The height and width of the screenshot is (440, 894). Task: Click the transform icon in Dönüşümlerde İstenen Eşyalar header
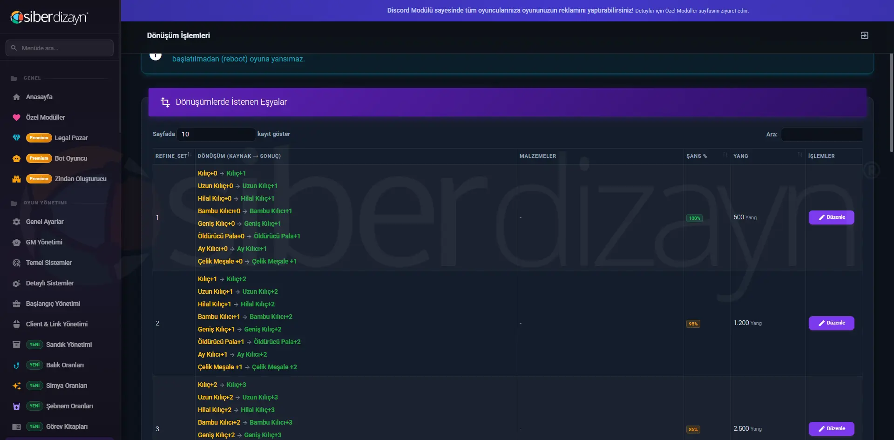[x=165, y=102]
